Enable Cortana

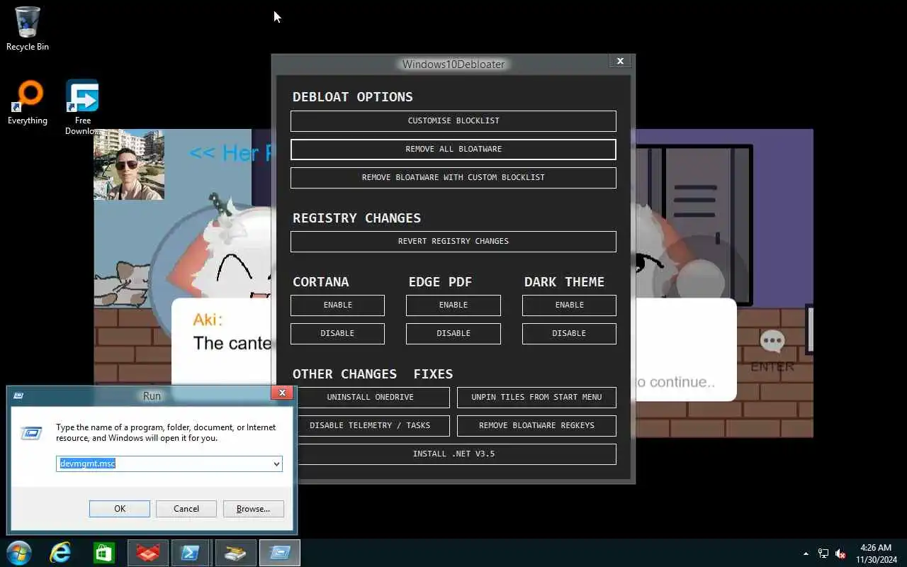[337, 305]
